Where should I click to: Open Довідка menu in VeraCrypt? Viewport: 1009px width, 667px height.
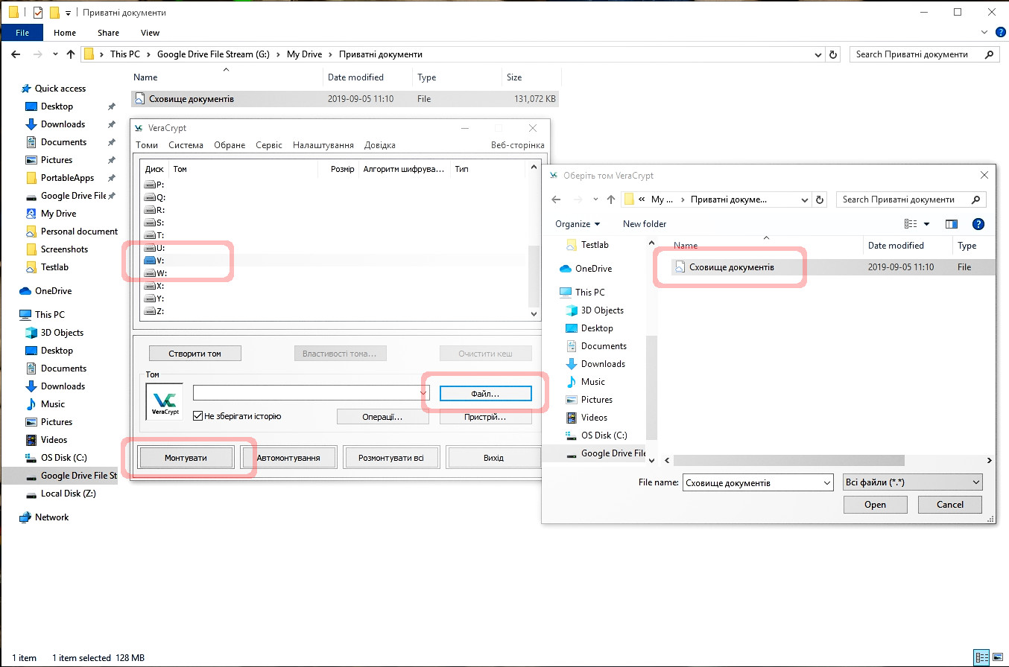coord(380,145)
